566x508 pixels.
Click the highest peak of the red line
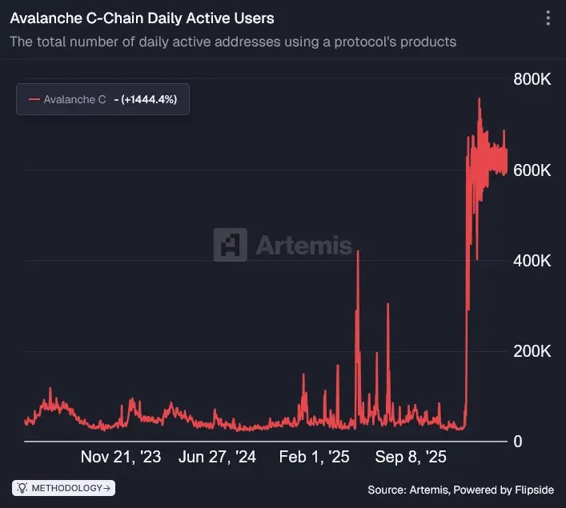click(x=479, y=99)
